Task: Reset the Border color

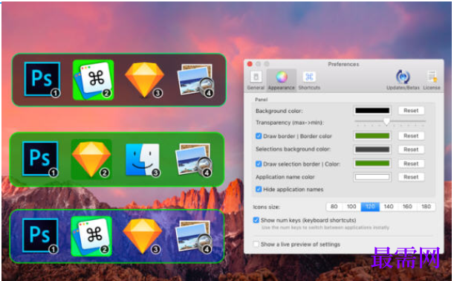Action: (x=411, y=136)
